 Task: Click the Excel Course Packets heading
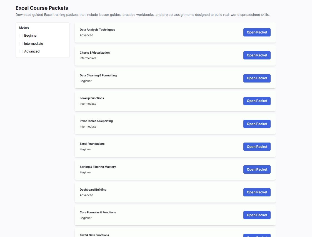(42, 8)
